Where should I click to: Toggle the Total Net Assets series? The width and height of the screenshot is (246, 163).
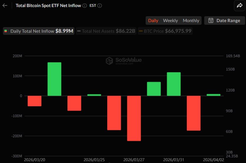106,31
